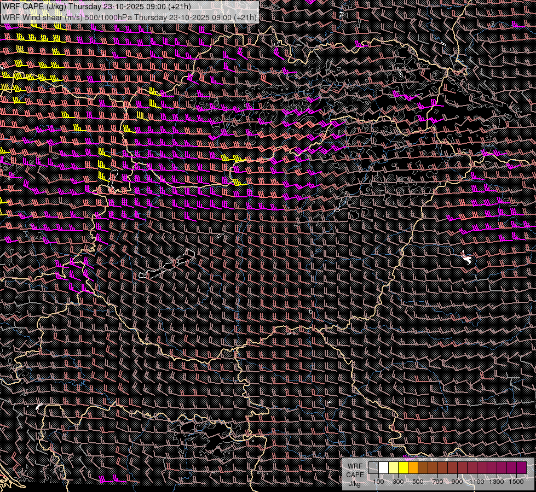Click the 900 label under the legend
Viewport: 536px width, 492px height.
point(457,482)
